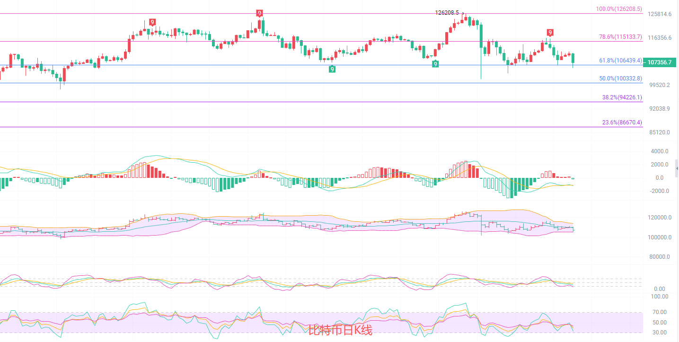679x342 pixels.
Task: Click the red 9 marker on the 100% Fibonacci line
Action: 259,13
